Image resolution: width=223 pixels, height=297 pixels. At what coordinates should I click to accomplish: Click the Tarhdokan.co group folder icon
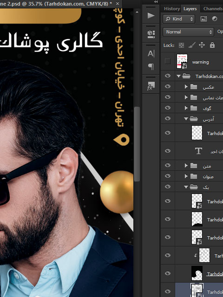[x=186, y=76]
